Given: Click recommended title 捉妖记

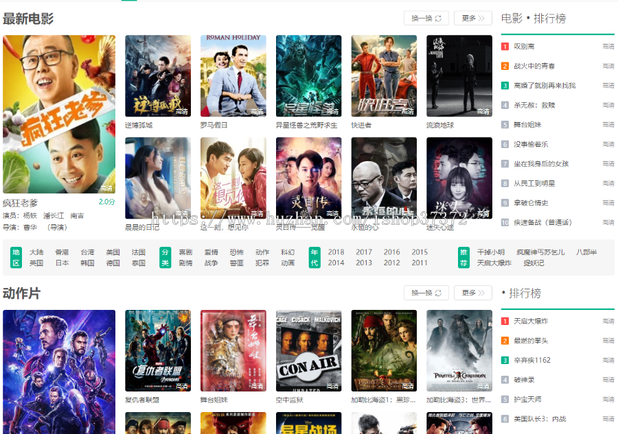Looking at the screenshot, I should click(x=534, y=263).
